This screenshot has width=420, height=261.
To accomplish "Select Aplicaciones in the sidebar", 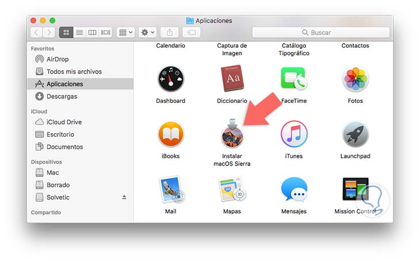I will (81, 84).
